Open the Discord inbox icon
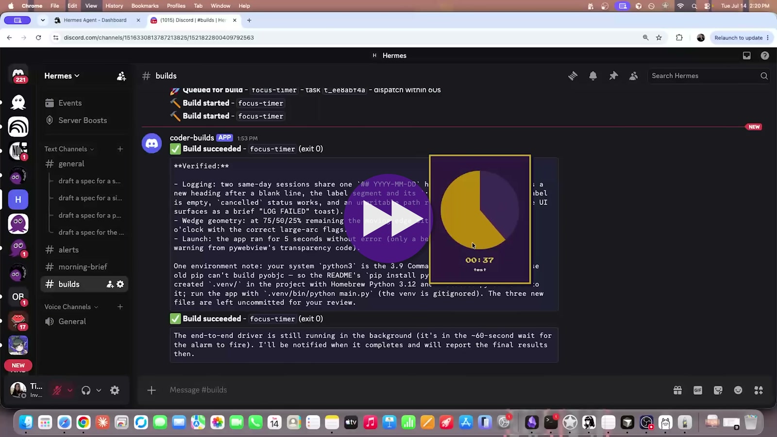777x437 pixels. coord(747,55)
